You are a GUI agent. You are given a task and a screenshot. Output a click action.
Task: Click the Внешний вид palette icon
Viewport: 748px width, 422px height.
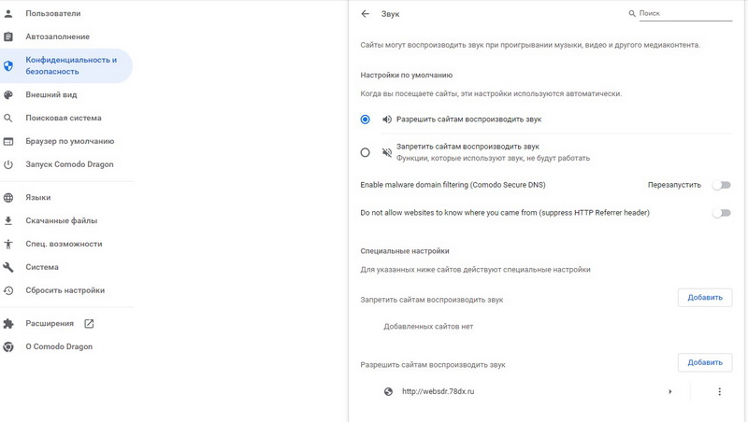pos(8,94)
